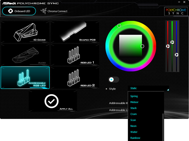Viewport: 189px width, 141px height.
Task: Switch to the Chroma Connect tab
Action: (x=54, y=11)
